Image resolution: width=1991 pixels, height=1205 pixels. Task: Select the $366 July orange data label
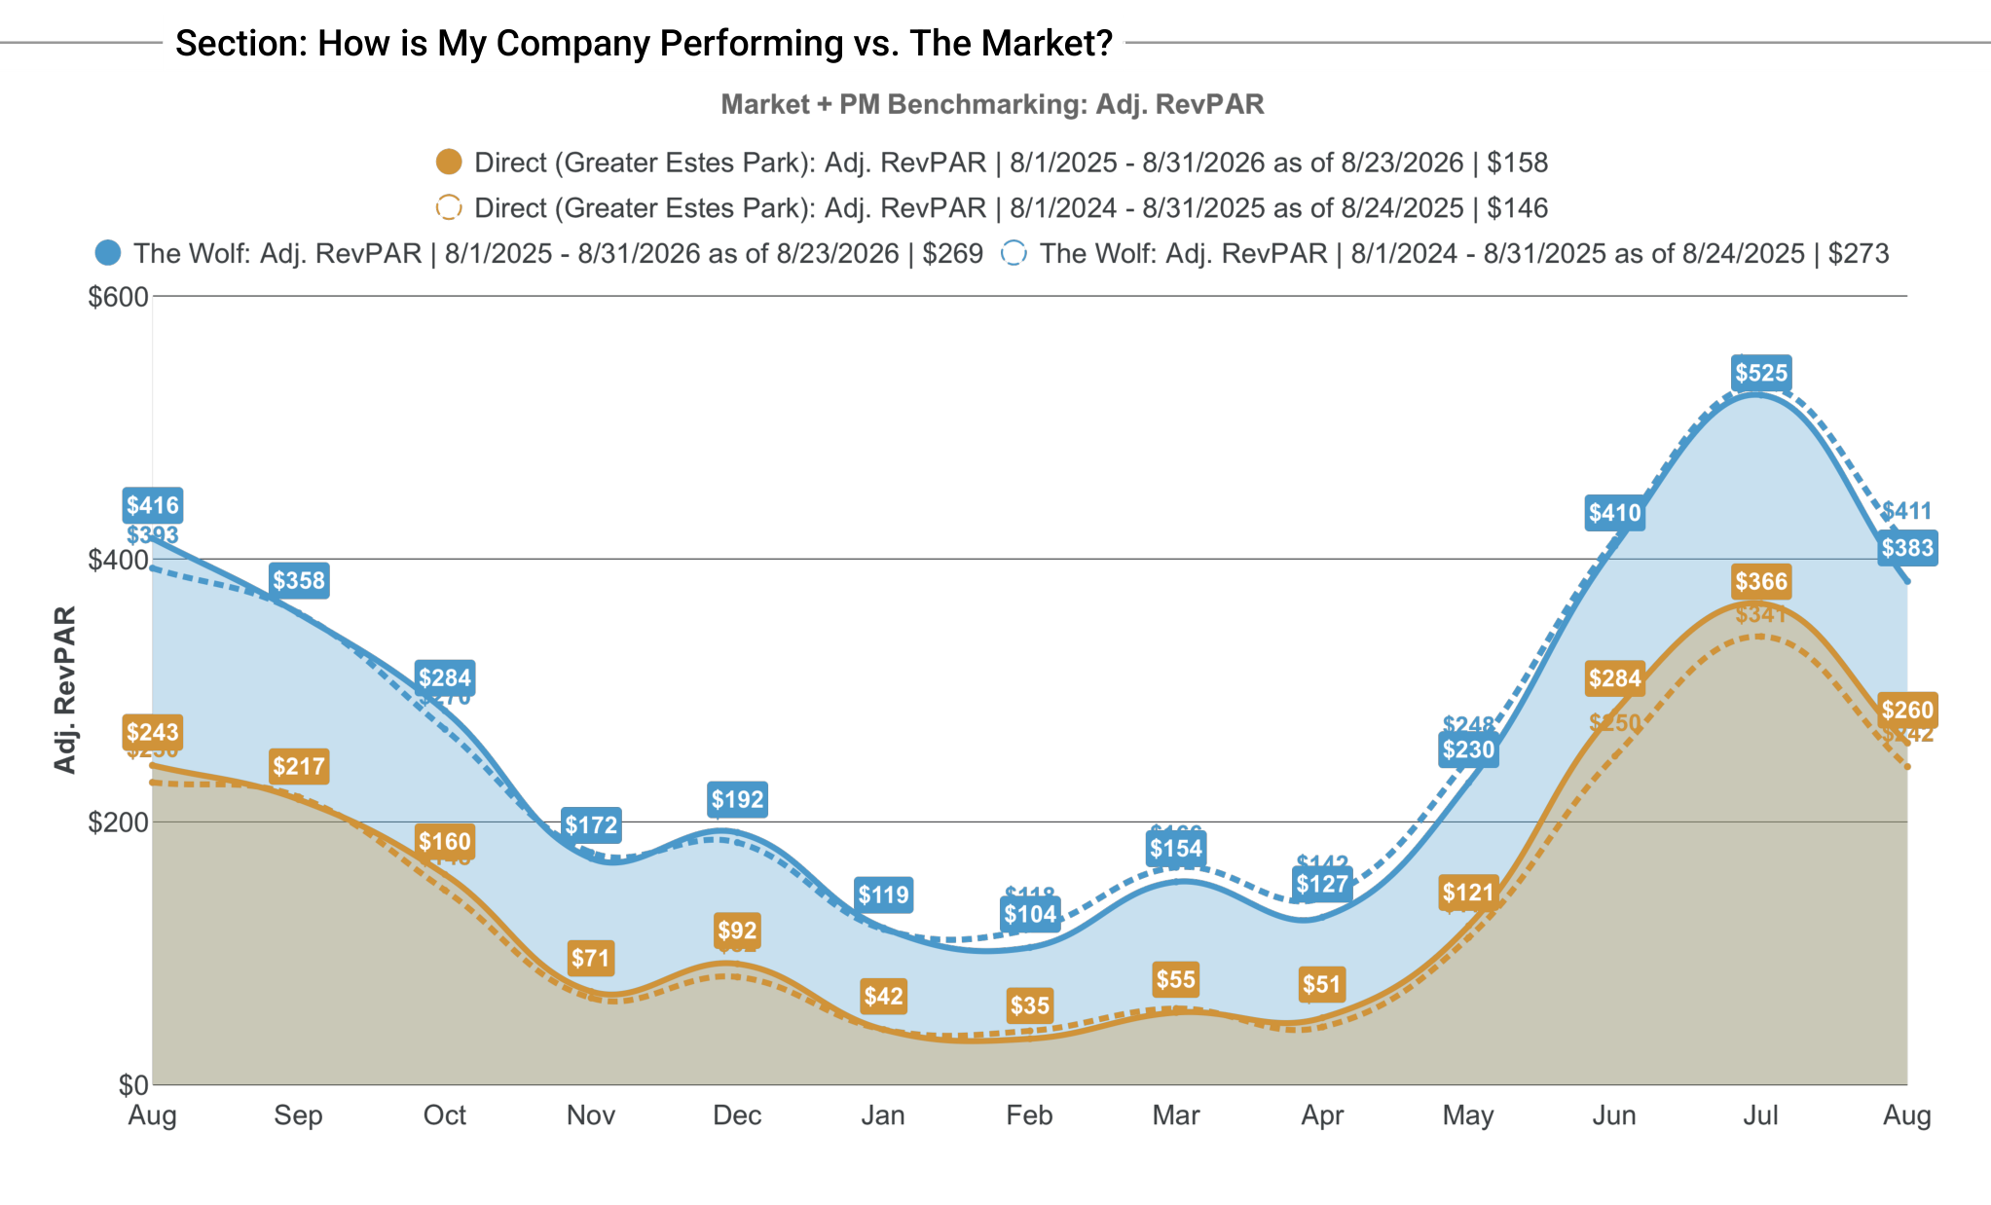1761,582
